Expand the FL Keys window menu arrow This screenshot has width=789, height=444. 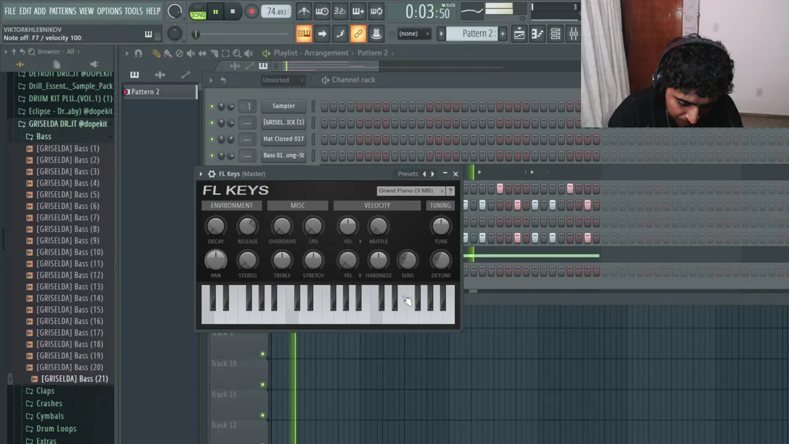[x=201, y=174]
